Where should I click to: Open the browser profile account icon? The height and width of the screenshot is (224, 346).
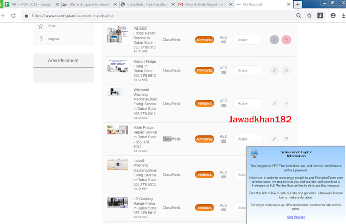(x=333, y=16)
